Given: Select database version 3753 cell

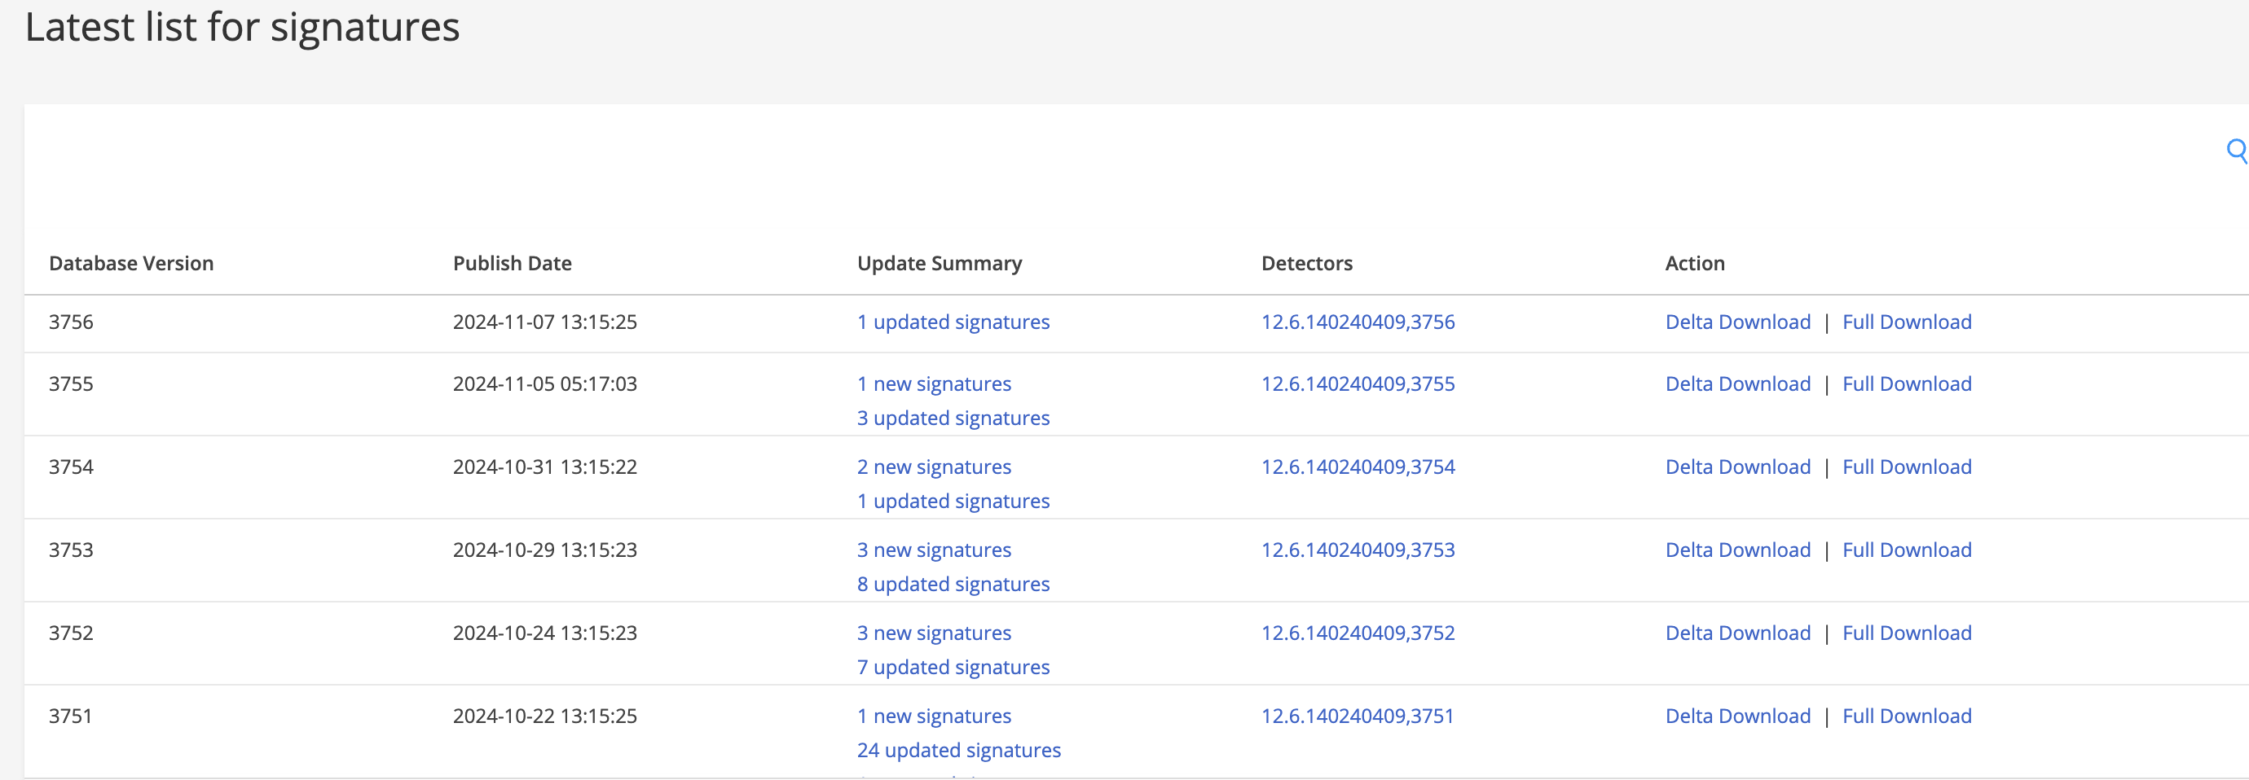Looking at the screenshot, I should (x=71, y=550).
